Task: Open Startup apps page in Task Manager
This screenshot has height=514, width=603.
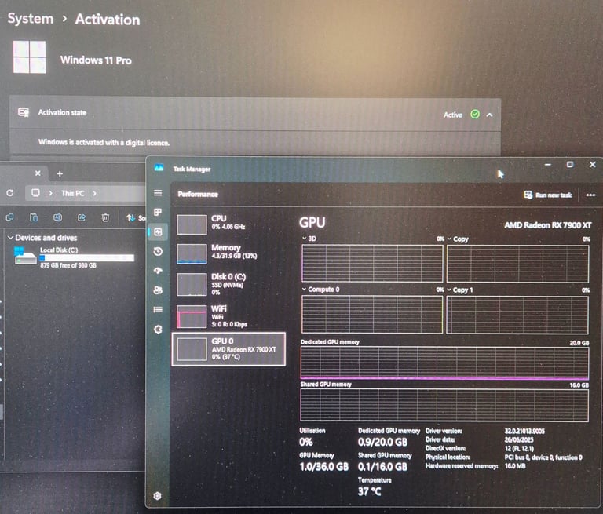Action: [x=158, y=271]
